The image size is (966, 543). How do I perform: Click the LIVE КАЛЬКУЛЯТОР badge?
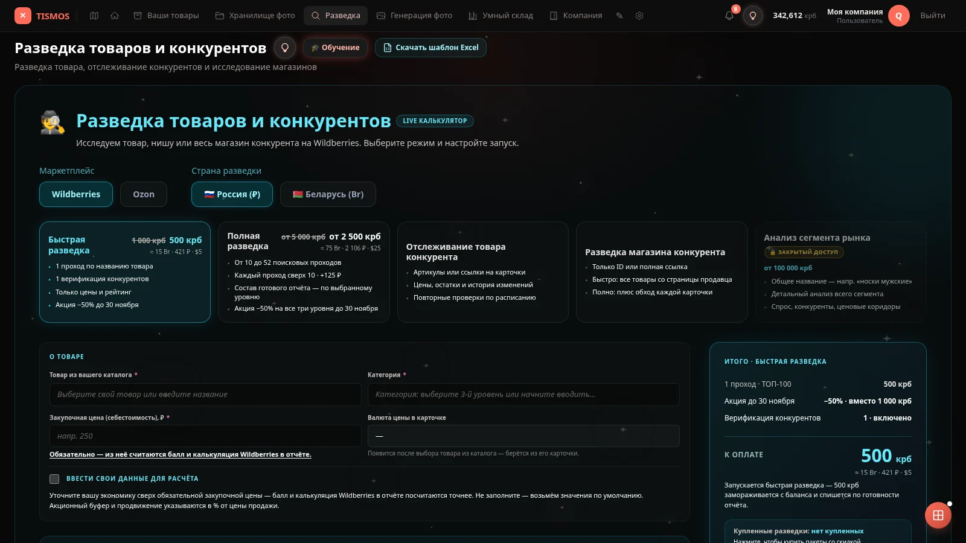pos(435,121)
